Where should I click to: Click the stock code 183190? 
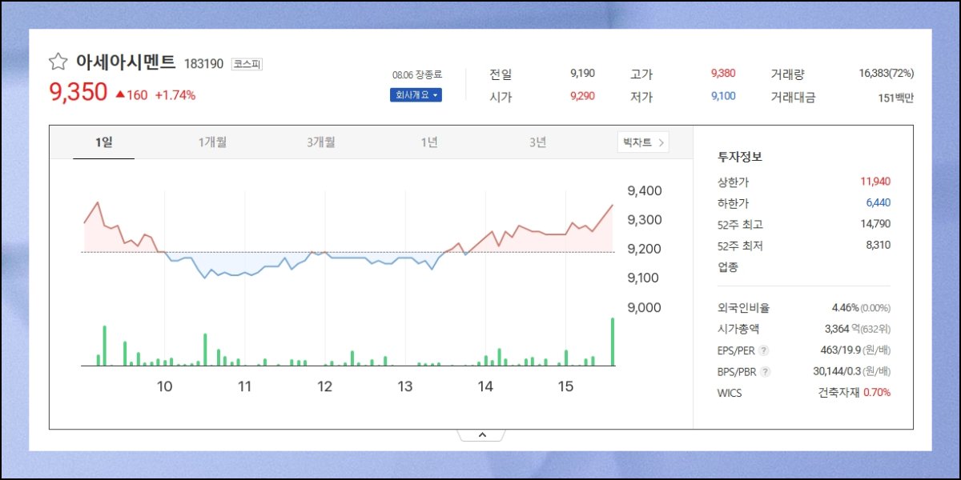tap(203, 64)
